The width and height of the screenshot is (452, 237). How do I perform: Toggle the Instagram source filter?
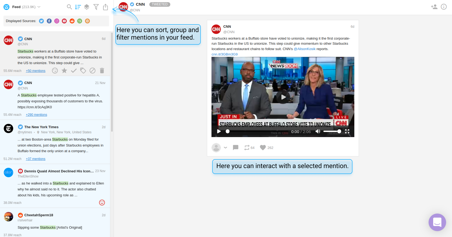click(57, 21)
